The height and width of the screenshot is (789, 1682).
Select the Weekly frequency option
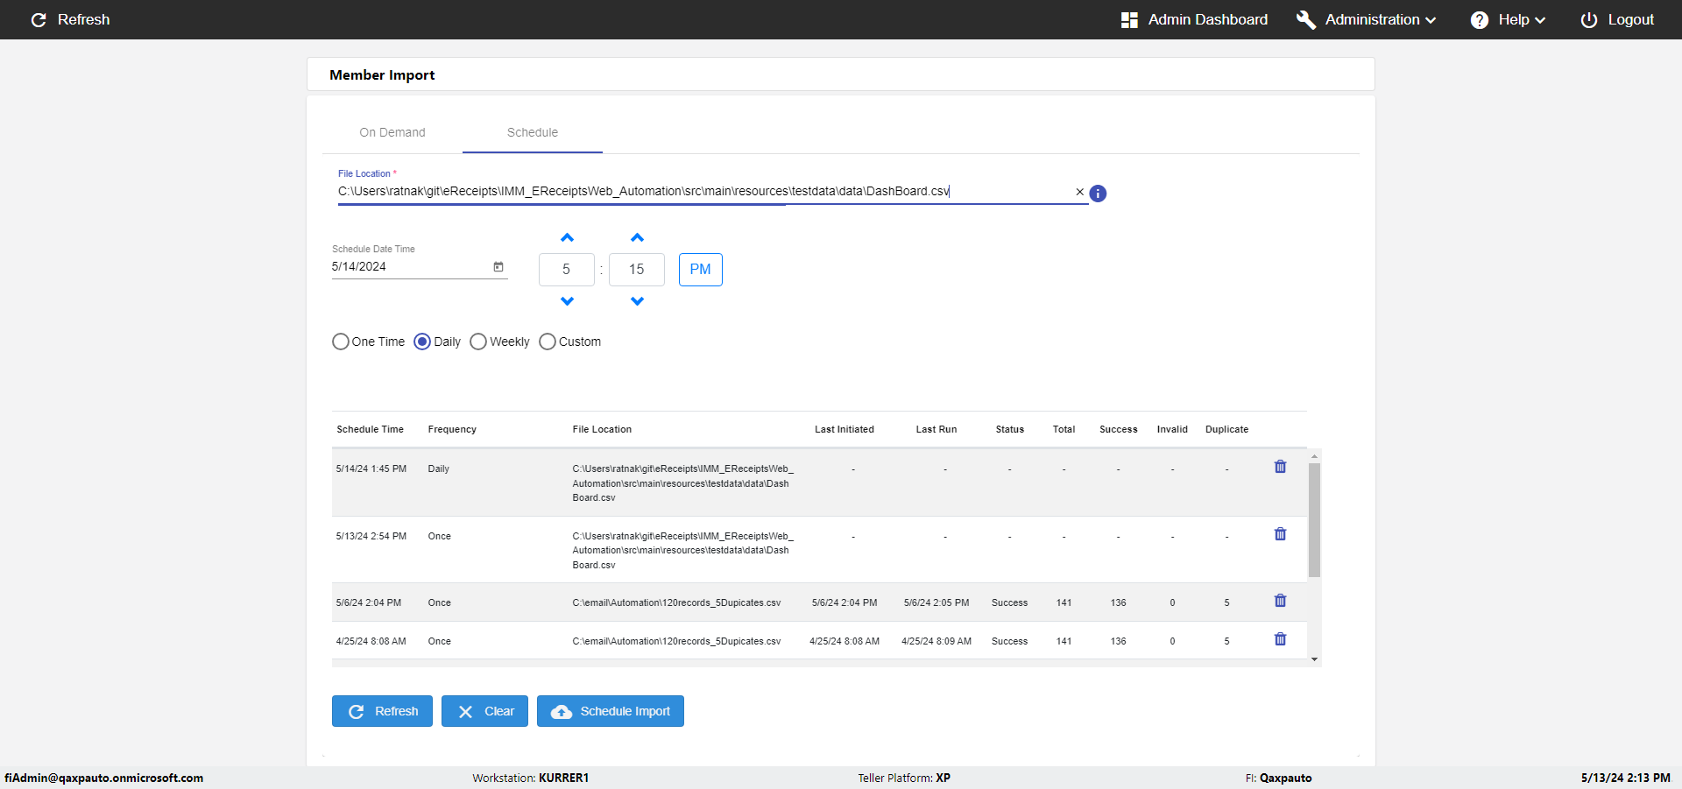click(478, 342)
